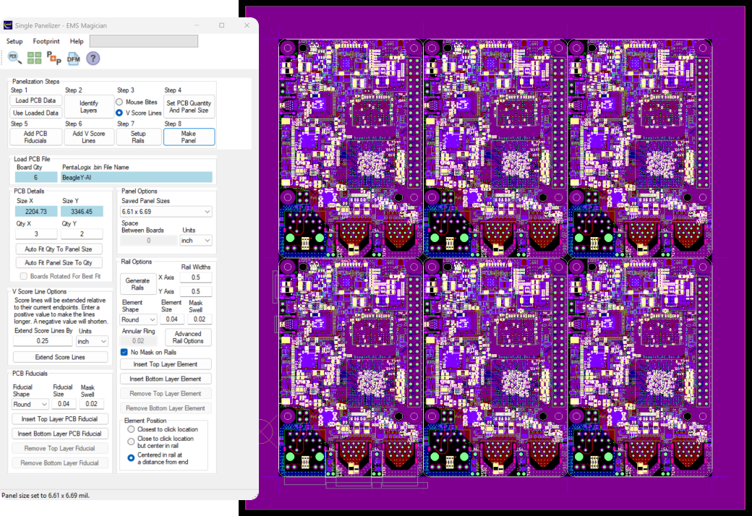
Task: Select the PCB view magnifier tool
Action: click(x=13, y=58)
